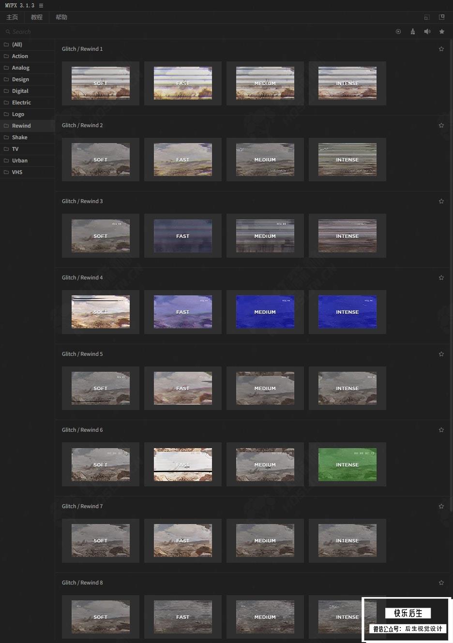The width and height of the screenshot is (453, 643).
Task: Select Rewind 4 MEDIUM blue thumbnail
Action: click(265, 312)
